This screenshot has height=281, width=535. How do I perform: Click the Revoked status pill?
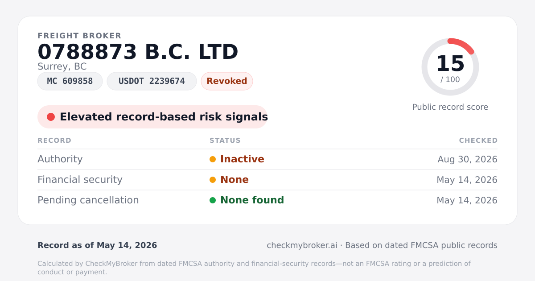point(227,81)
